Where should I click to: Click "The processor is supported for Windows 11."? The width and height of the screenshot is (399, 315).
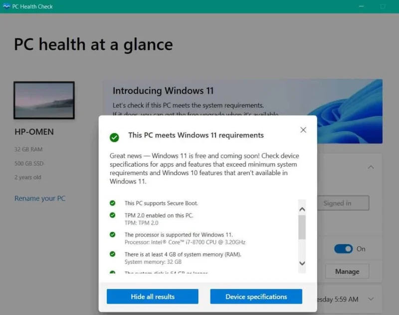click(179, 234)
